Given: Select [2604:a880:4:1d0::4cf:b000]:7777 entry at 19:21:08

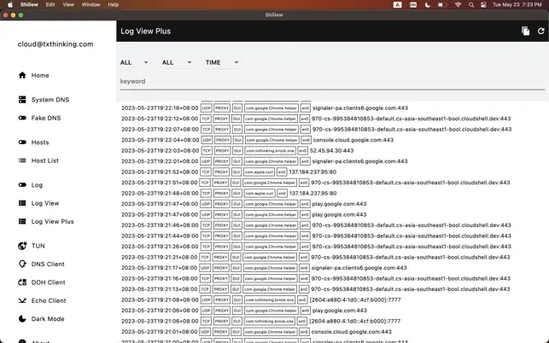Looking at the screenshot, I should coord(355,299).
